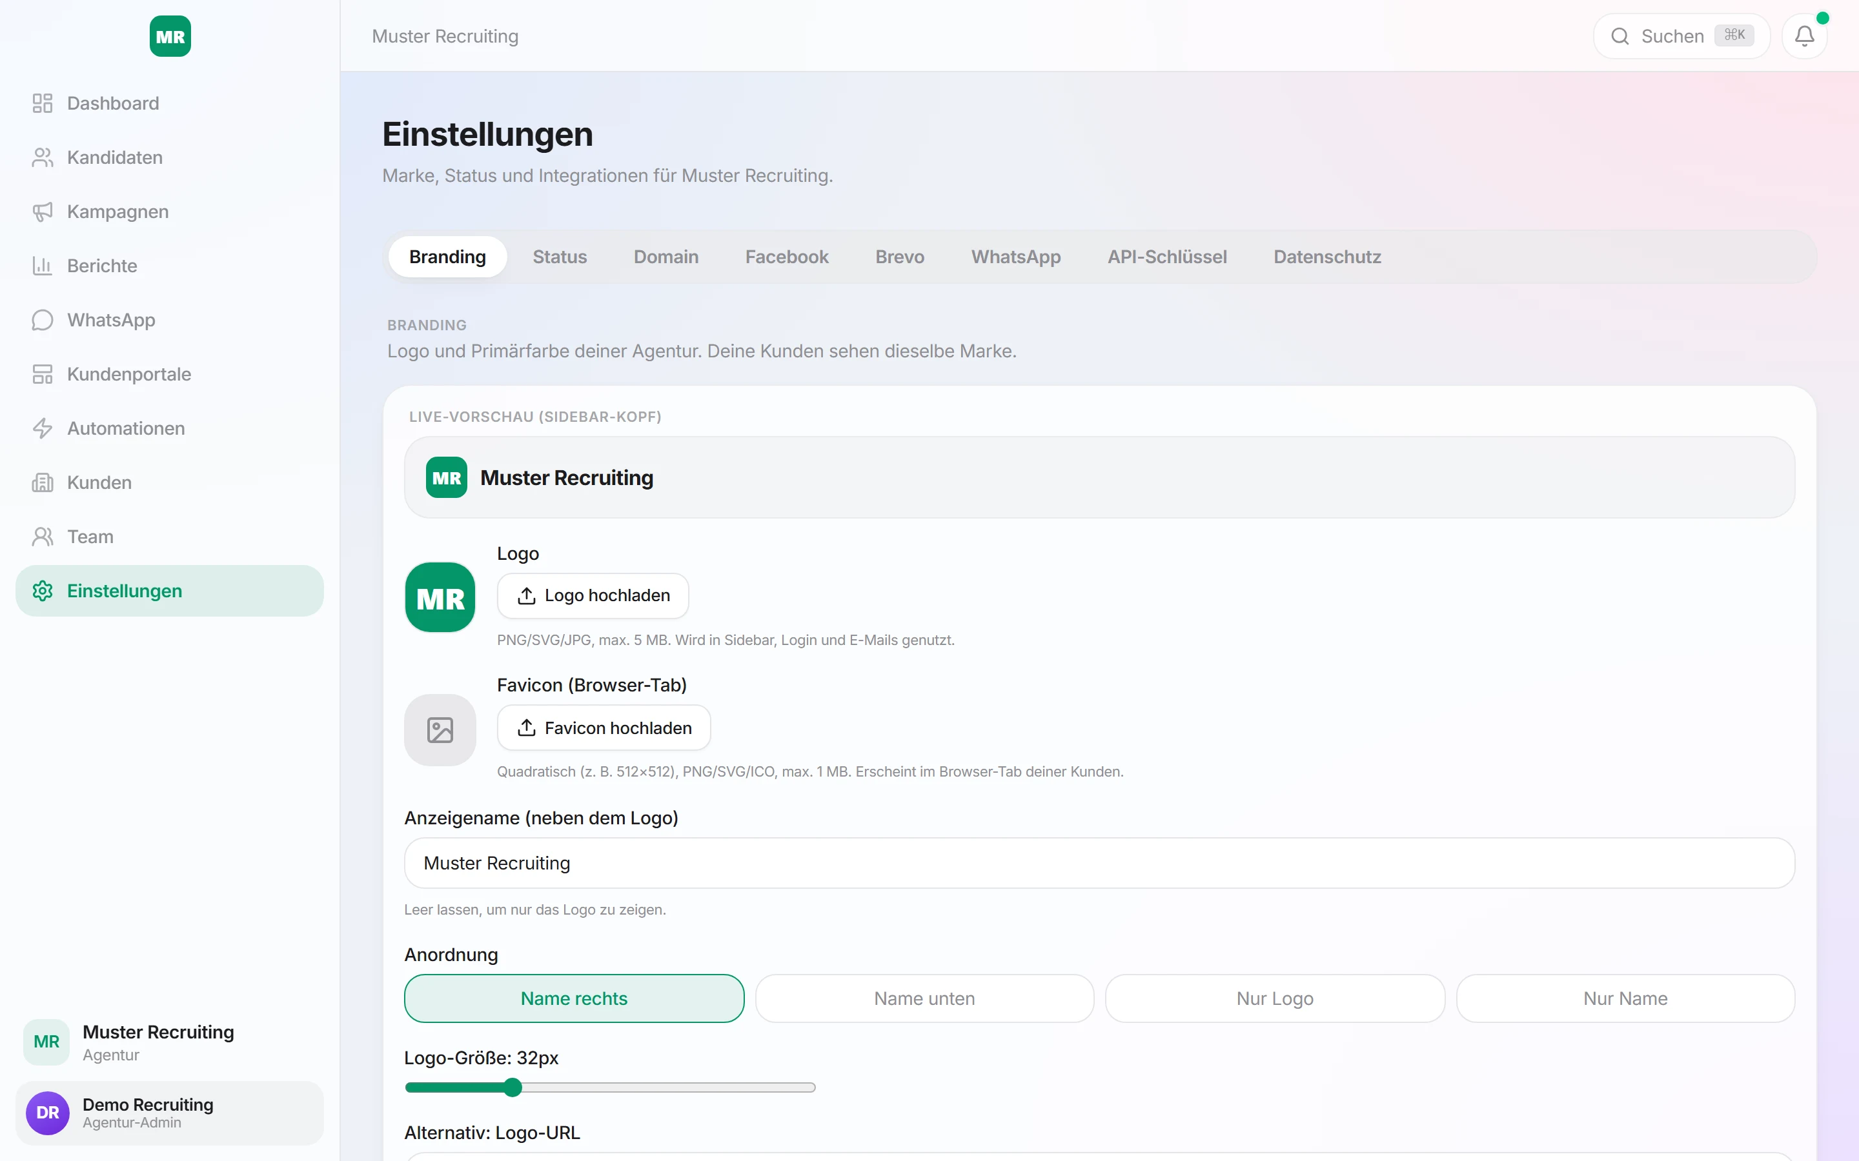
Task: Click the favicon image placeholder icon
Action: 440,729
